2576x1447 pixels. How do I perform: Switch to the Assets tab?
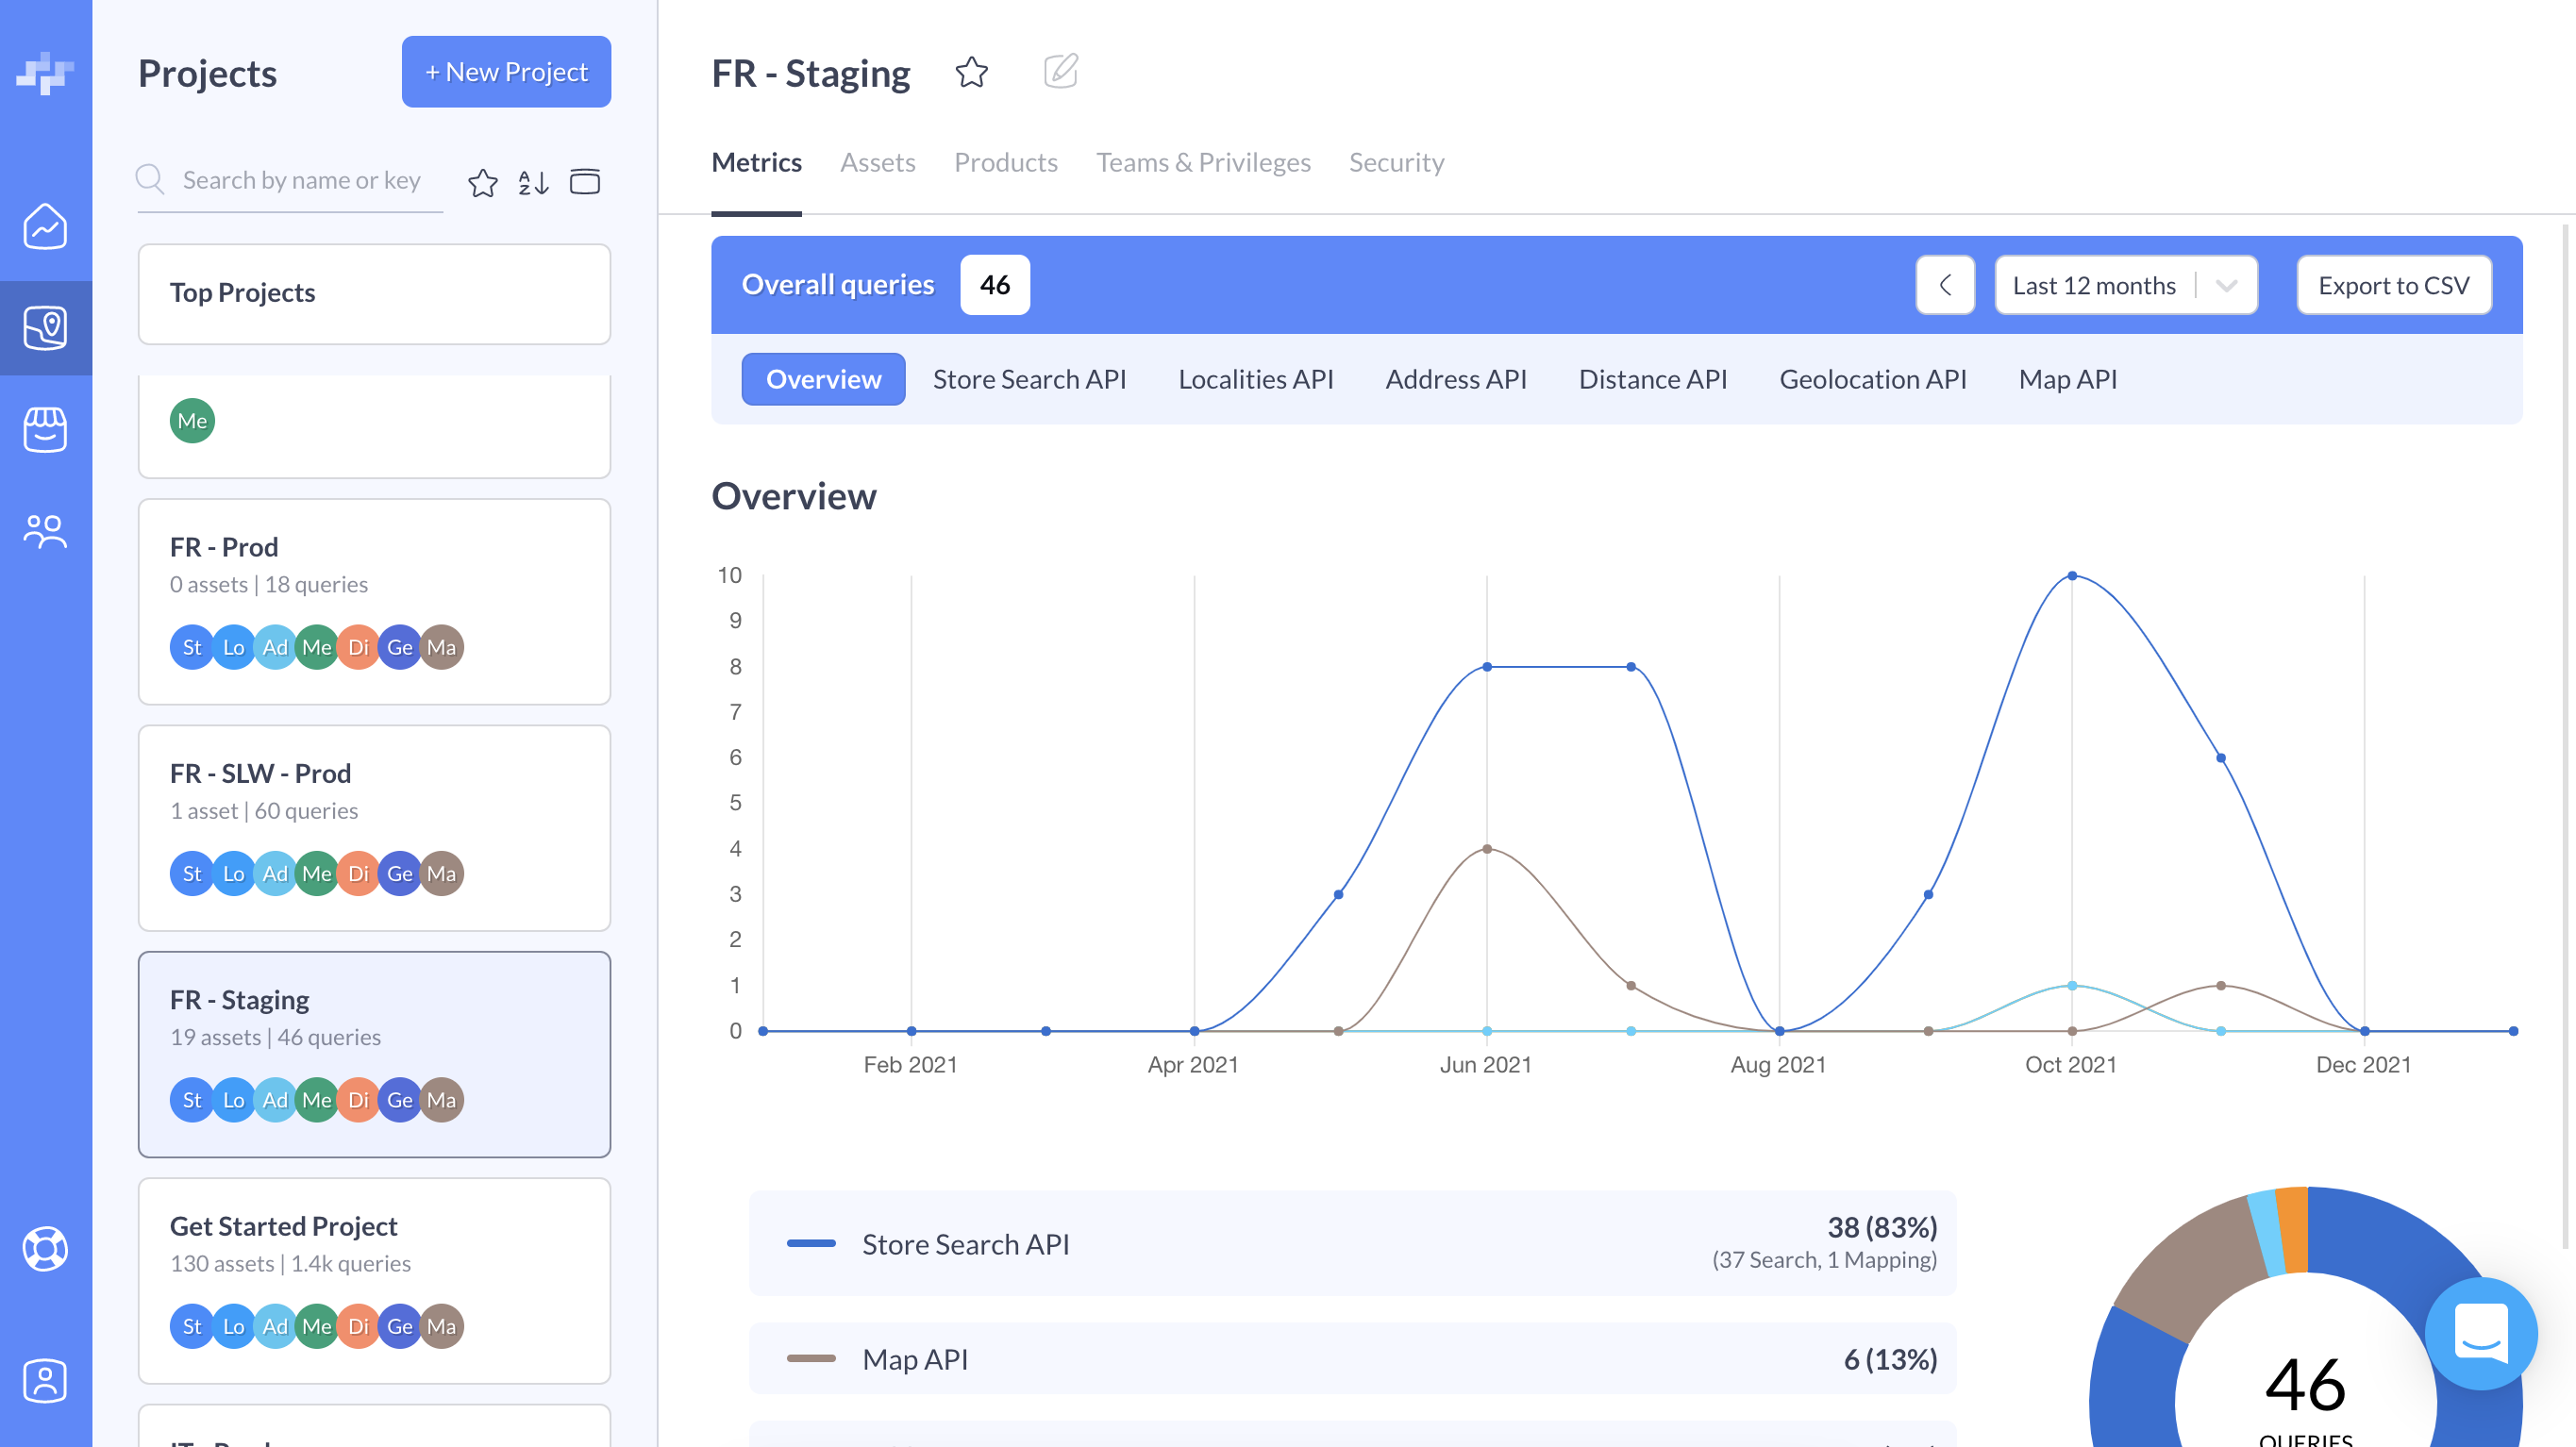point(877,163)
